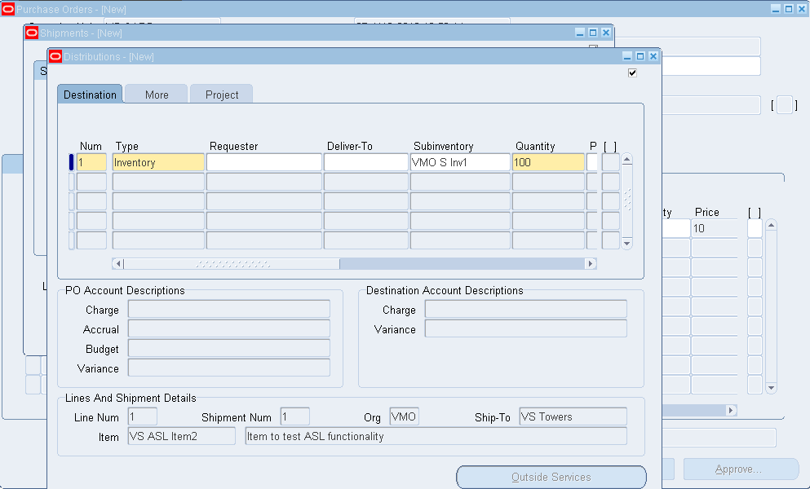This screenshot has width=810, height=489.
Task: Toggle the checkbox above the Destination tab
Action: click(632, 73)
